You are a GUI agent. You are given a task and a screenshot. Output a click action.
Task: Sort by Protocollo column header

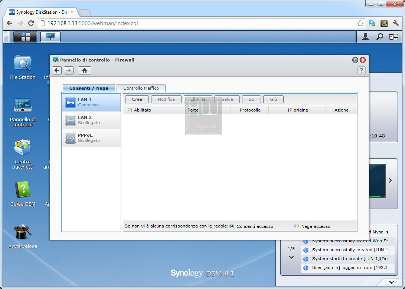point(250,110)
